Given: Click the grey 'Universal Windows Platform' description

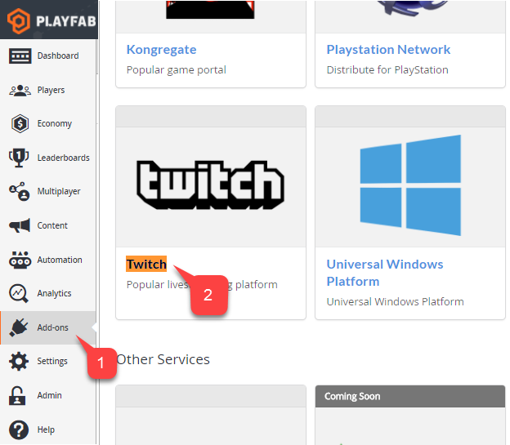Looking at the screenshot, I should pos(396,302).
